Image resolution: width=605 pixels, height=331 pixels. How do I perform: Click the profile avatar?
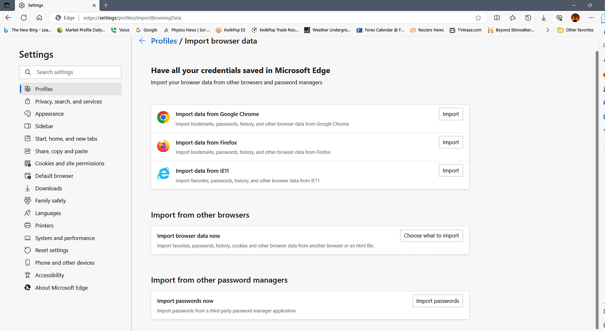point(575,18)
